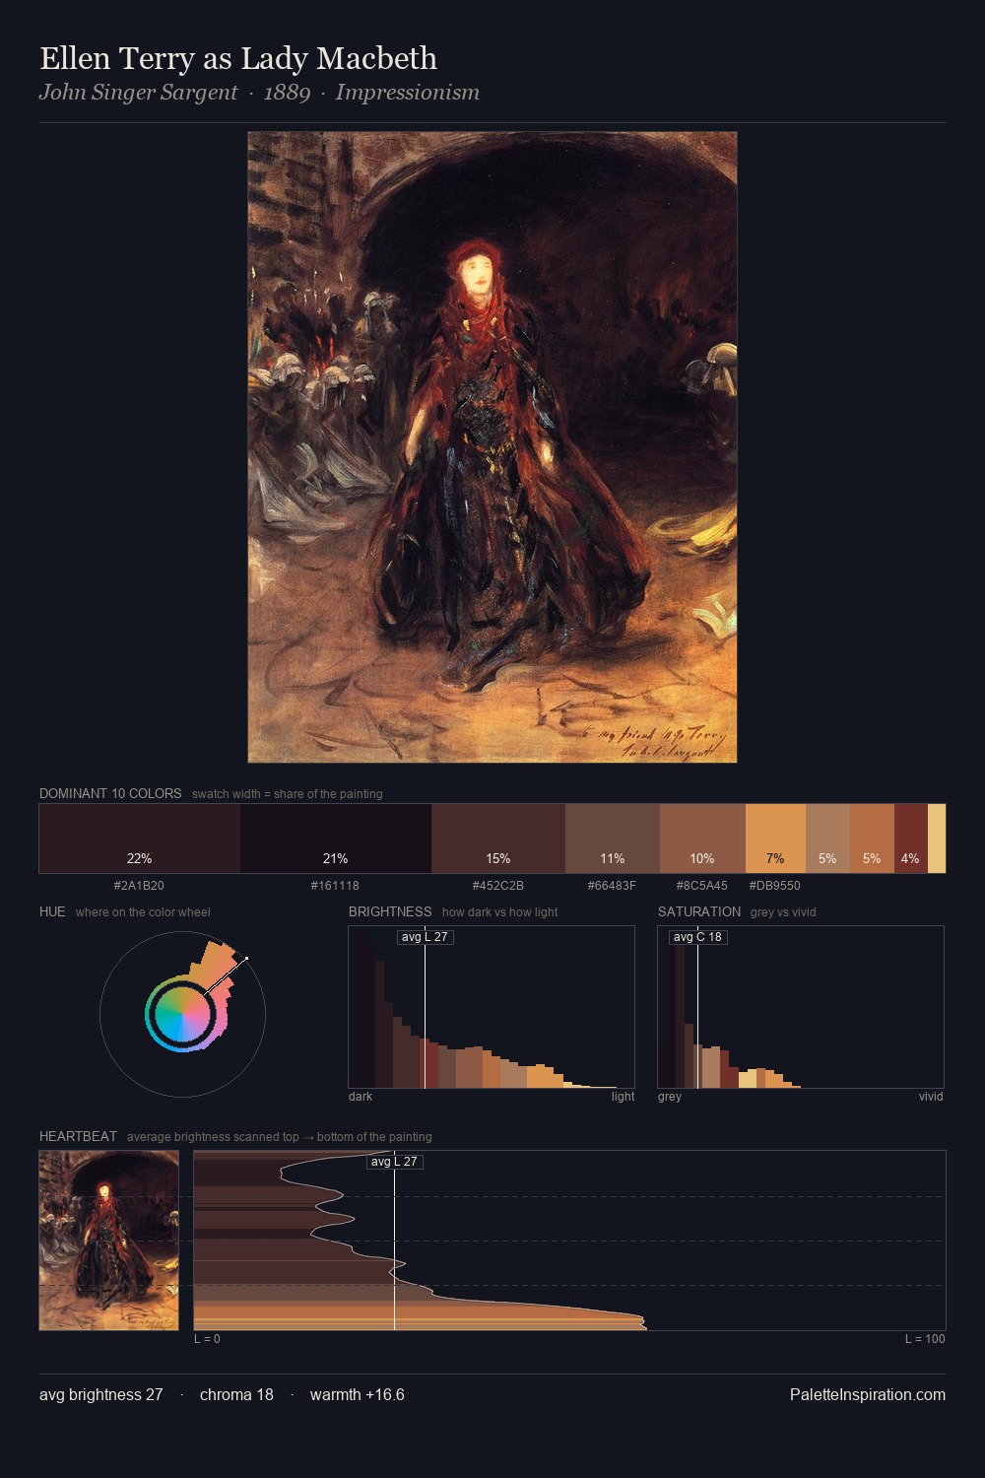The height and width of the screenshot is (1478, 985).
Task: Select the 4% dark red swatch
Action: coord(911,839)
